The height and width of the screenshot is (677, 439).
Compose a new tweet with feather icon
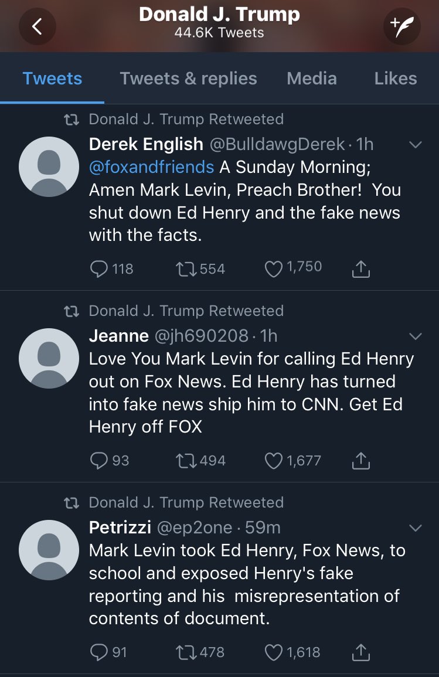pos(402,26)
